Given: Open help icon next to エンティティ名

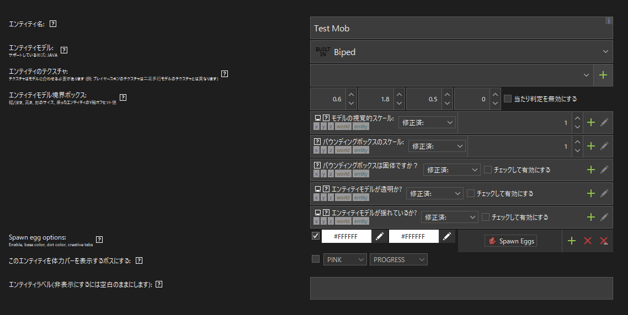Looking at the screenshot, I should [54, 24].
